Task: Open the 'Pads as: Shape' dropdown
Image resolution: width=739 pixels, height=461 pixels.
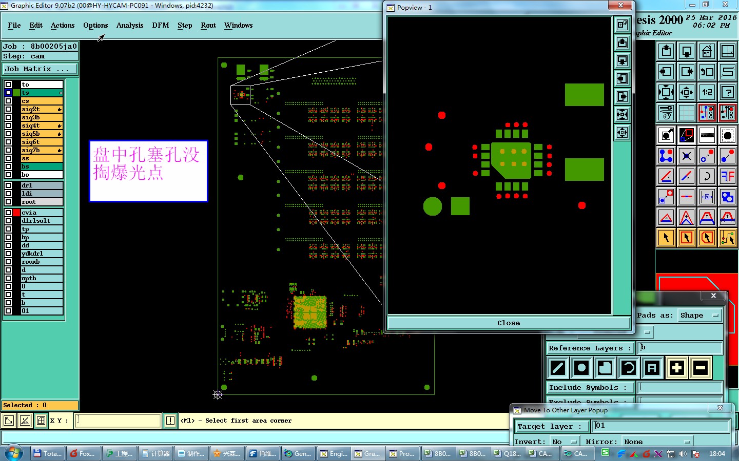Action: point(700,316)
